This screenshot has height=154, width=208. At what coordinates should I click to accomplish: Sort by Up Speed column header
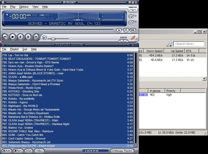[x=175, y=51]
